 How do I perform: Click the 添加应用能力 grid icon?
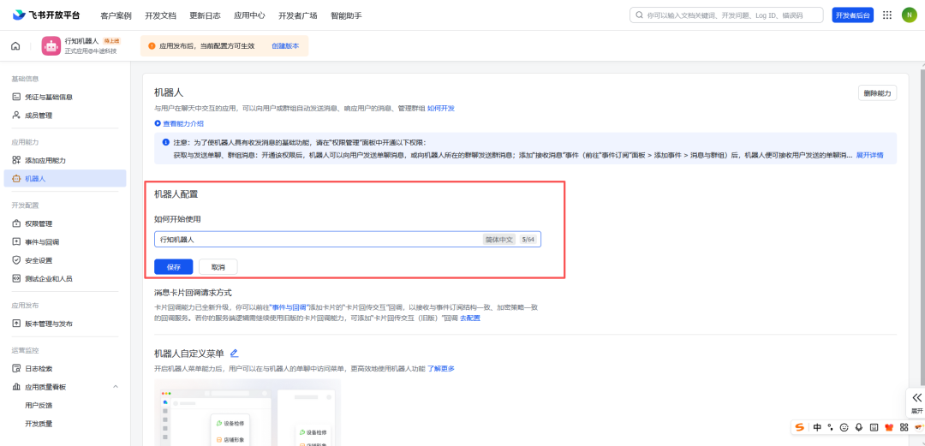click(16, 160)
